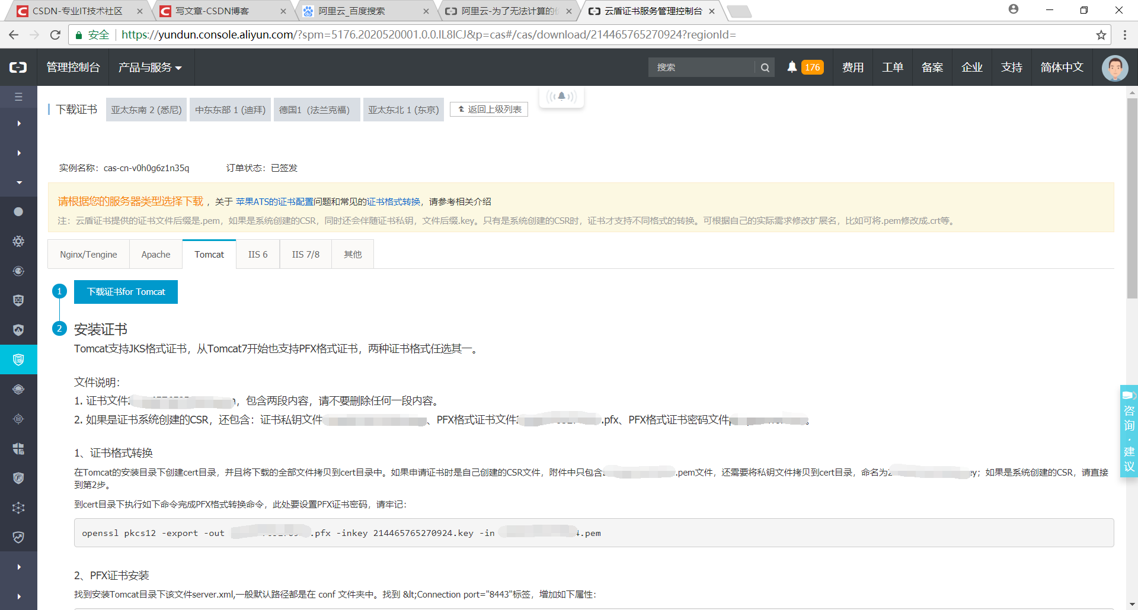Image resolution: width=1138 pixels, height=610 pixels.
Task: Open the 简体中文 language selector
Action: pos(1062,68)
